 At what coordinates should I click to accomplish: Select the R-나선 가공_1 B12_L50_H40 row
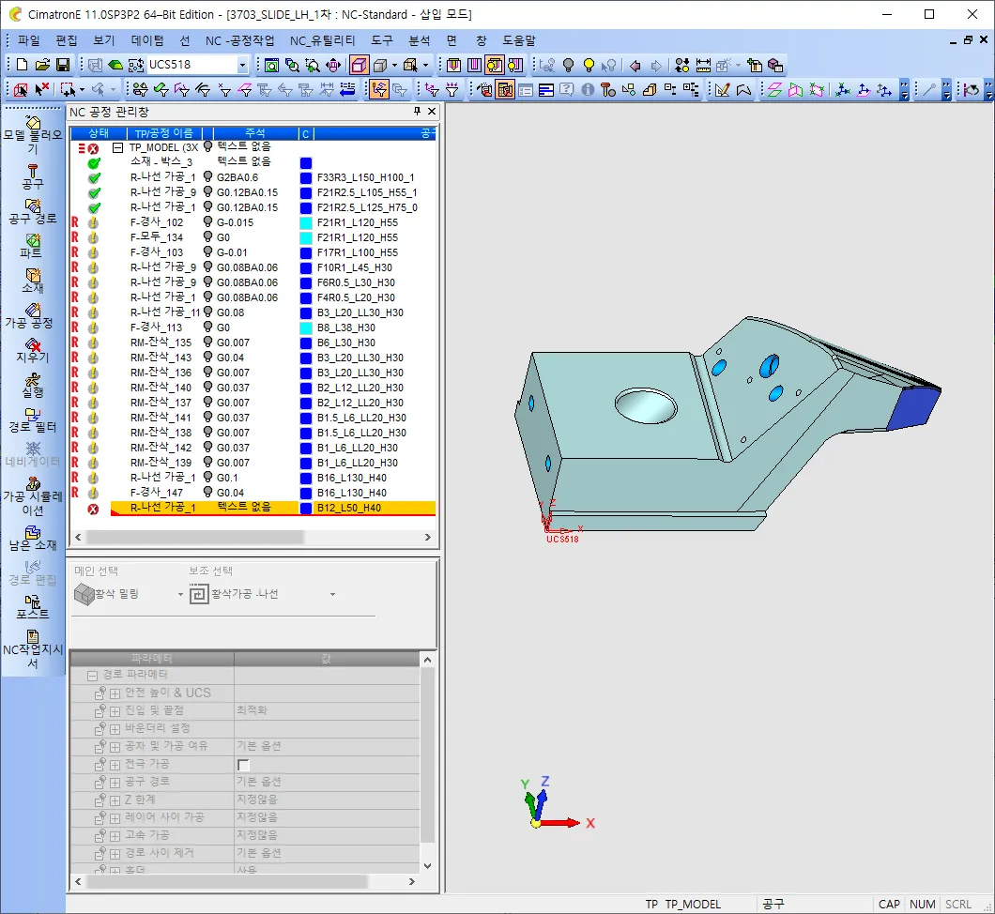pos(273,508)
